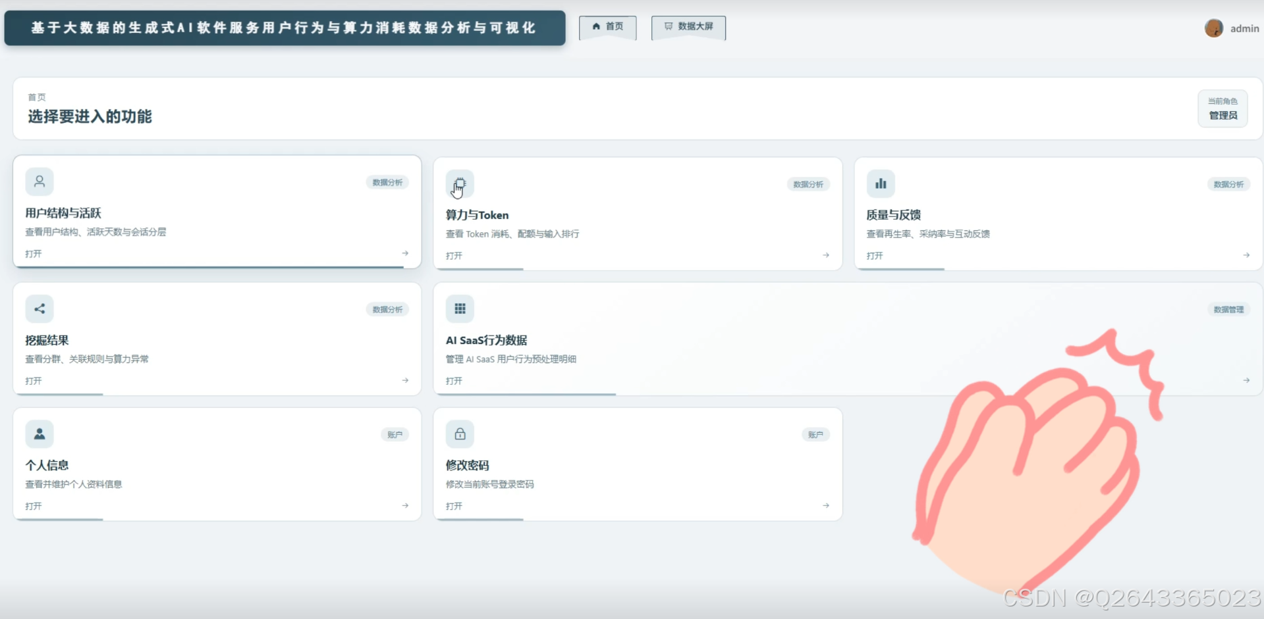Click the bar chart icon on 质量与反馈 card
The width and height of the screenshot is (1264, 619).
(x=881, y=184)
